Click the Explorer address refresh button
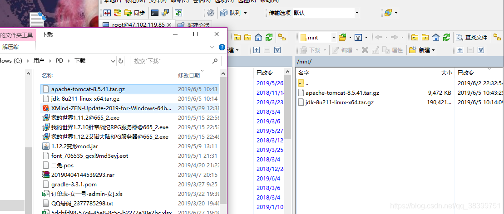 coord(120,61)
